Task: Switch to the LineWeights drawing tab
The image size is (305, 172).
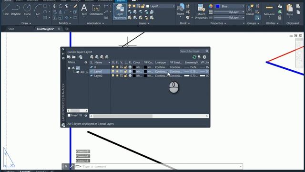Action: click(45, 29)
